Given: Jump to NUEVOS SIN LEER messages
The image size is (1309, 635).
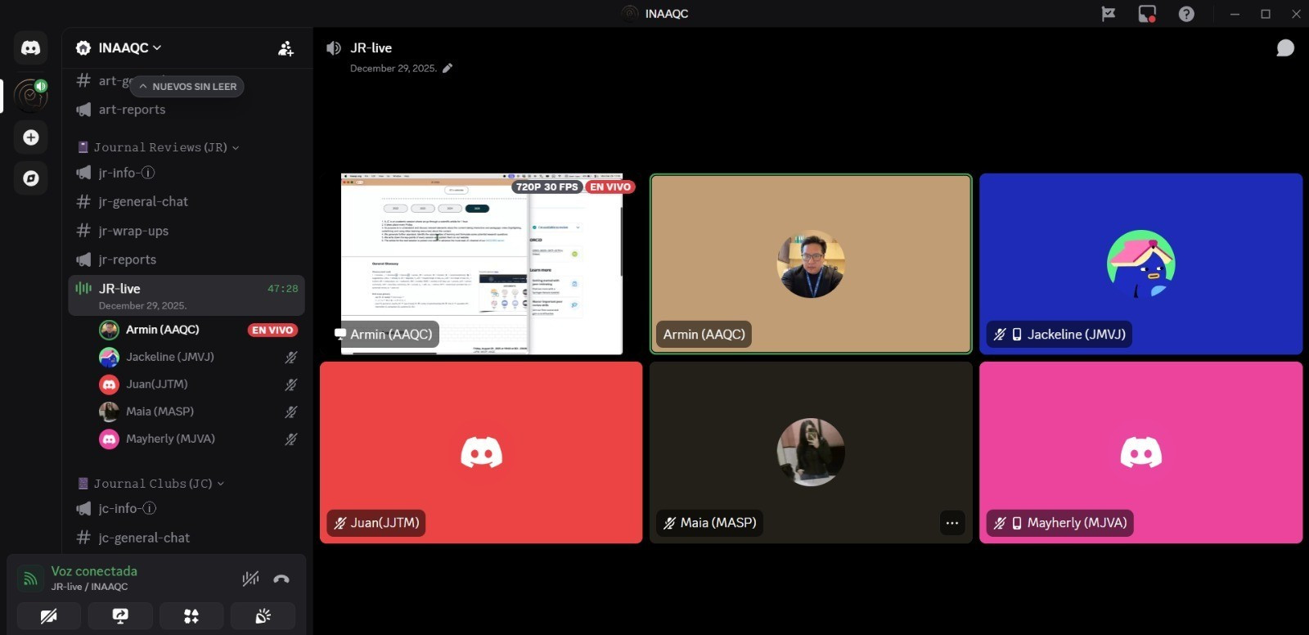Looking at the screenshot, I should [x=187, y=87].
